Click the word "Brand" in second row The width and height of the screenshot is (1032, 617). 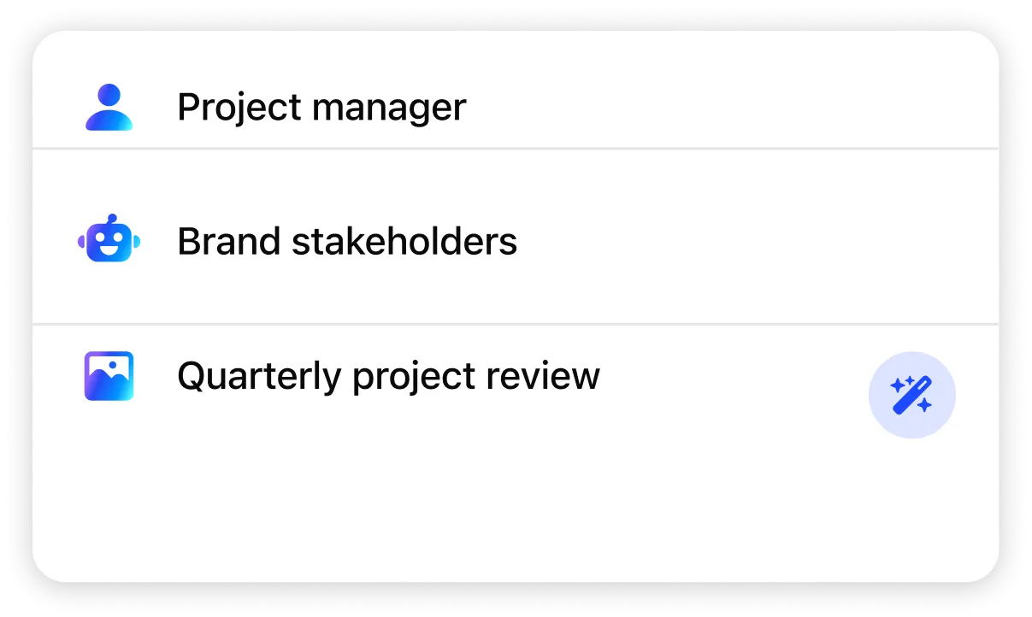(229, 242)
